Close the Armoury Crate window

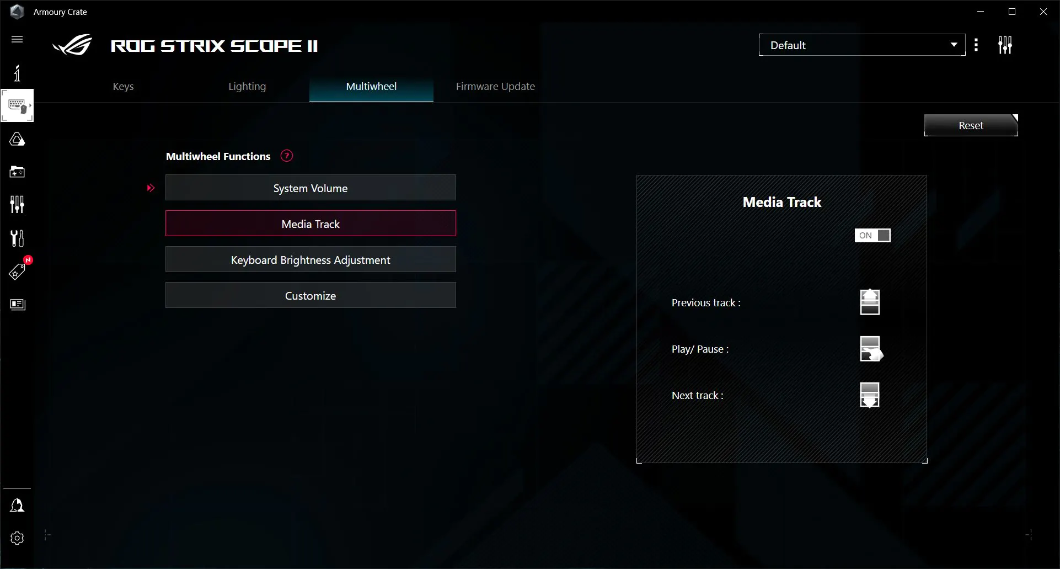tap(1043, 12)
